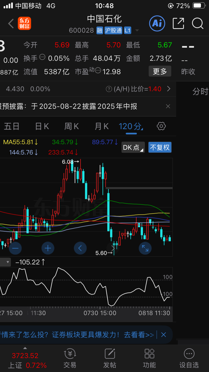Tap the 最高 5.70 value
The height and width of the screenshot is (372, 209).
coord(113,45)
